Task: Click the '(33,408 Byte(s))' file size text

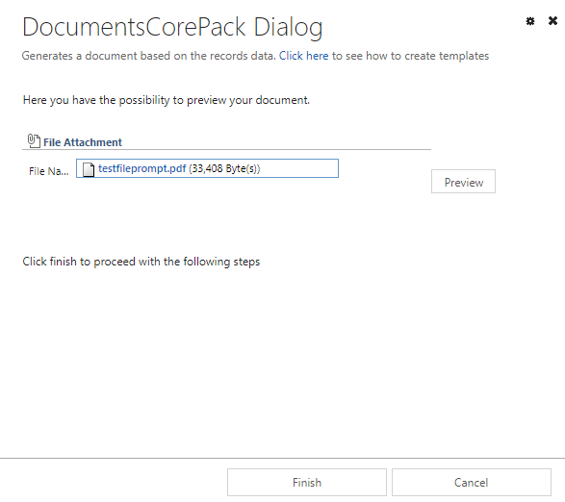Action: pos(224,168)
